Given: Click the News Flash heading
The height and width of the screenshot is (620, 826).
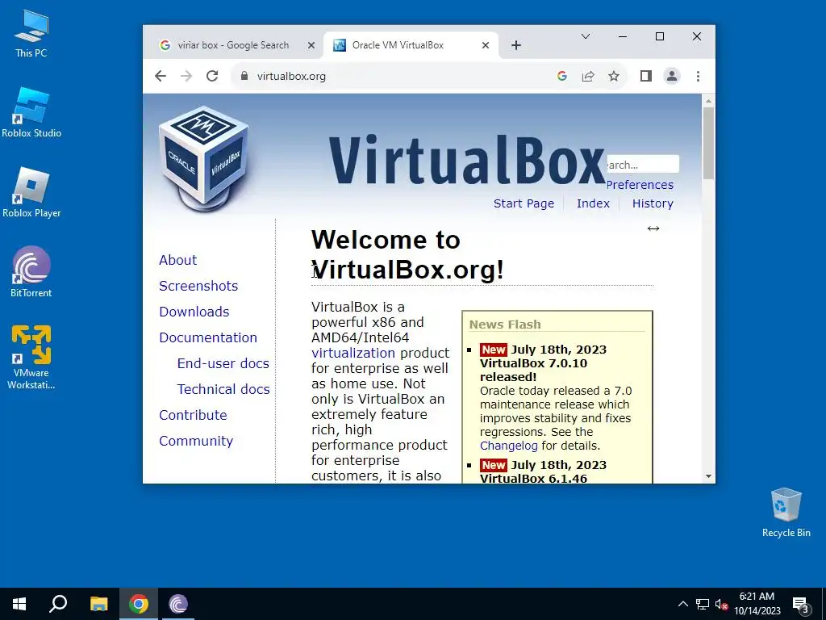Looking at the screenshot, I should click(505, 325).
